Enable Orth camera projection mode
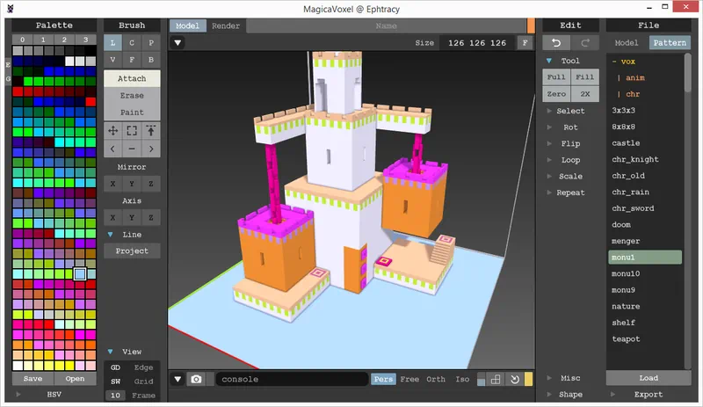Viewport: 703px width, 407px height. click(435, 379)
